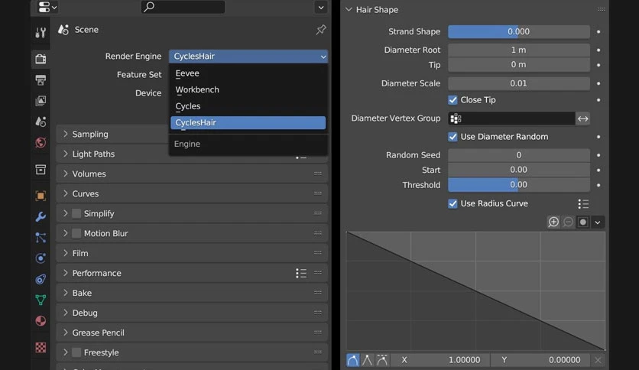Open the Collection properties tab
The height and width of the screenshot is (370, 639).
point(41,170)
